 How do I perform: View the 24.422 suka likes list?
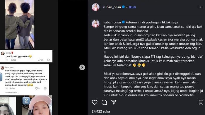tap(101, 111)
